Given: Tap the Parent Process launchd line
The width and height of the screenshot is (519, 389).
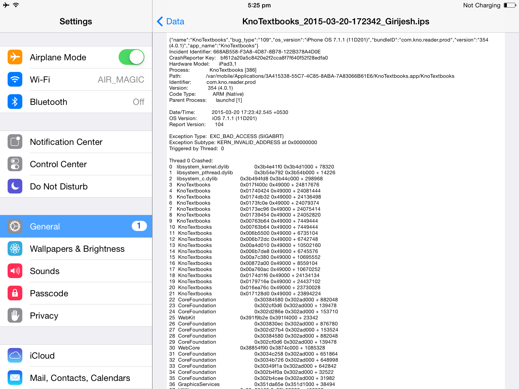Looking at the screenshot, I should point(206,100).
